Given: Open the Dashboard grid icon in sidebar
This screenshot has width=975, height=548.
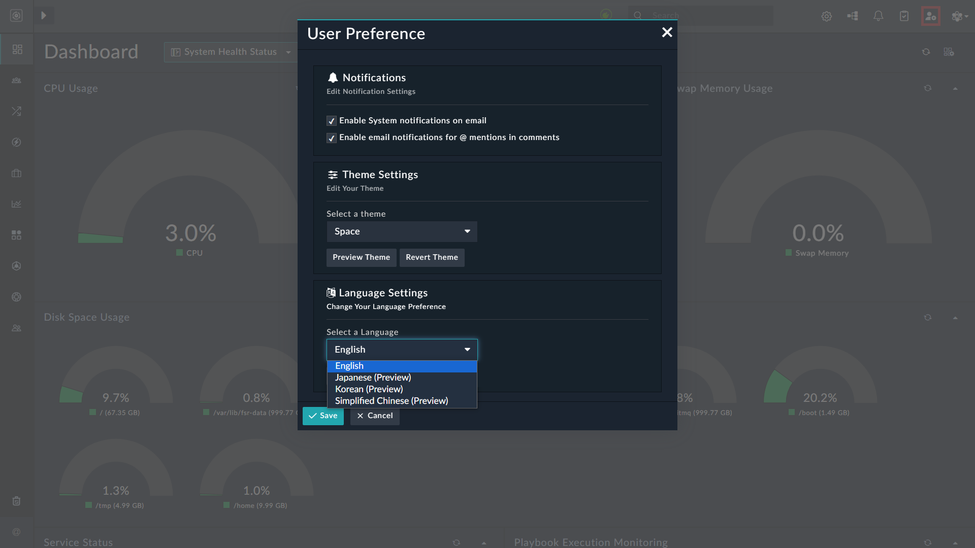Looking at the screenshot, I should 17,49.
